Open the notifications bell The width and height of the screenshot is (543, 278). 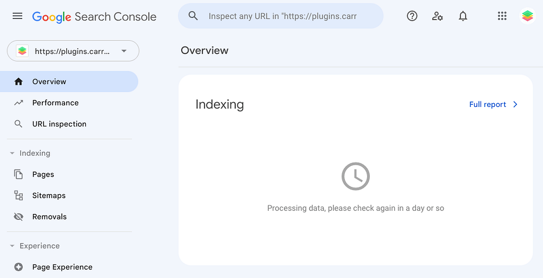point(463,16)
